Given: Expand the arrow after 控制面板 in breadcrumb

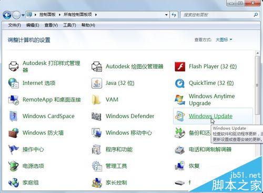Looking at the screenshot, I should (59, 15).
